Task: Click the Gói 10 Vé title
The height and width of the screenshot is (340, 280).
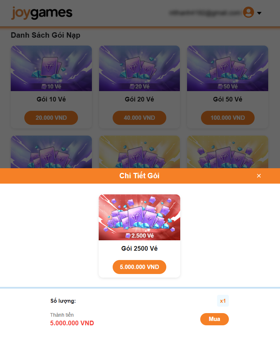Action: click(51, 99)
